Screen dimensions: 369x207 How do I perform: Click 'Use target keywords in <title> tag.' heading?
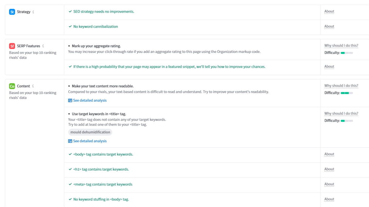pos(99,114)
